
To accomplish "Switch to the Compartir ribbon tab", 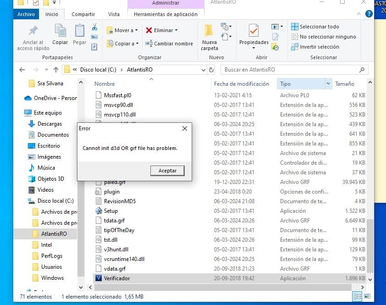I will pyautogui.click(x=83, y=14).
